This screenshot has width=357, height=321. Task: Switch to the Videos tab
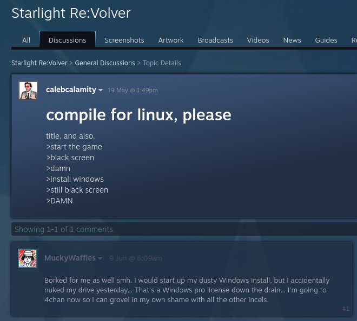point(258,40)
